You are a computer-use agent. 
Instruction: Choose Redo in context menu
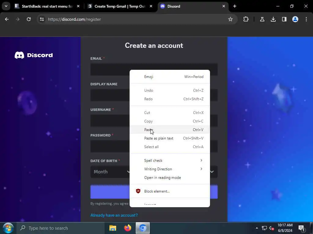[170, 99]
